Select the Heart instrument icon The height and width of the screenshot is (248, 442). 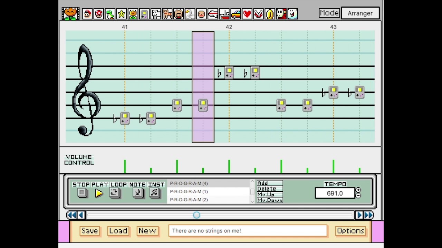click(x=247, y=14)
